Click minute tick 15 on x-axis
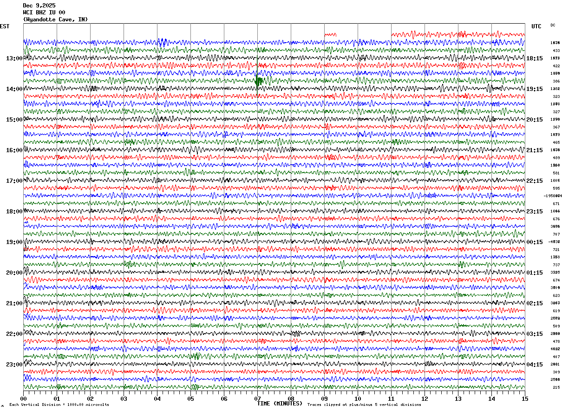This screenshot has width=562, height=411. pyautogui.click(x=525, y=398)
